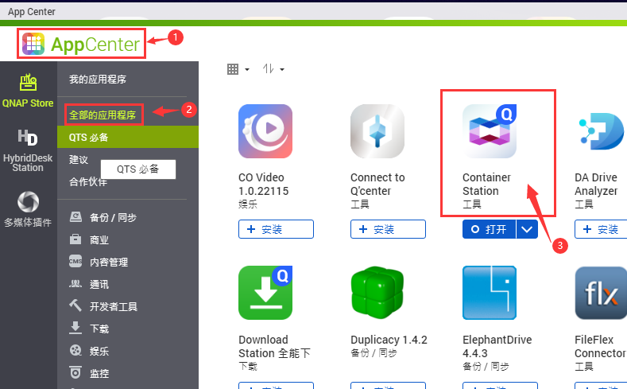Click CO Video app icon
Viewport: 627px width, 389px height.
click(x=265, y=131)
